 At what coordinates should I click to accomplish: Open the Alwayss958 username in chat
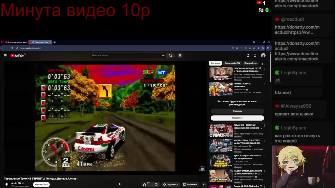click(x=296, y=106)
